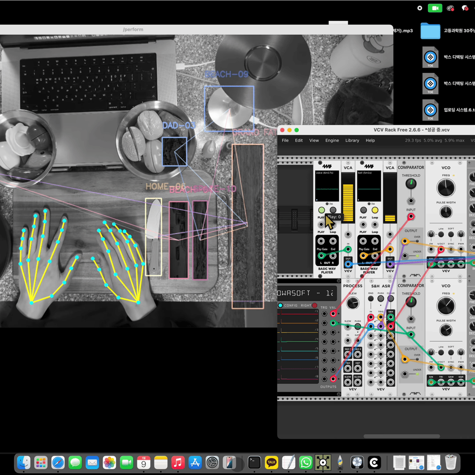Click the PUSH button on S&H ASR module
This screenshot has width=475, height=475.
pos(381,299)
